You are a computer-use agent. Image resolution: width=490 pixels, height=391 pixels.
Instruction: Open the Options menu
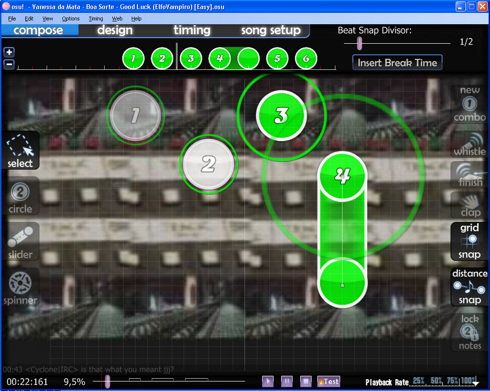click(x=70, y=19)
